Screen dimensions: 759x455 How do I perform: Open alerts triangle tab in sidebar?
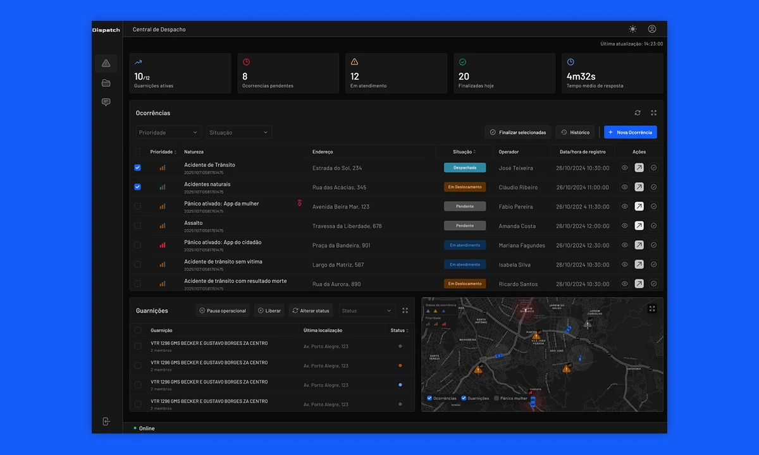106,63
